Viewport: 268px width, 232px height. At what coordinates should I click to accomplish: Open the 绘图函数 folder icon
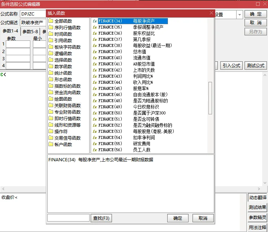click(51, 99)
